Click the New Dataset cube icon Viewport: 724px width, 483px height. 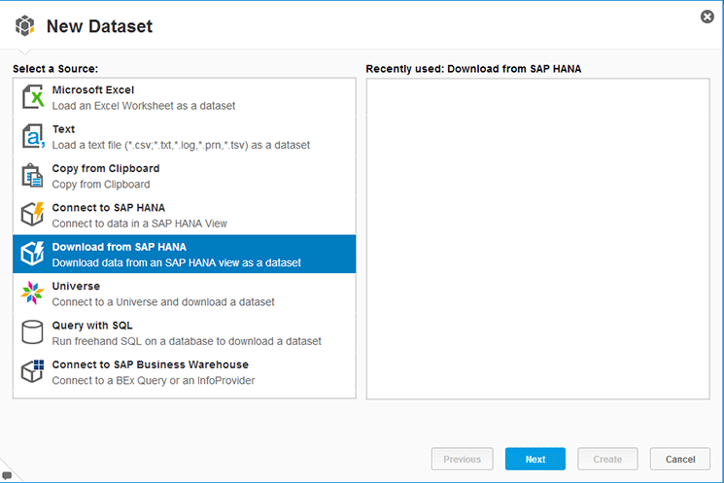[26, 26]
